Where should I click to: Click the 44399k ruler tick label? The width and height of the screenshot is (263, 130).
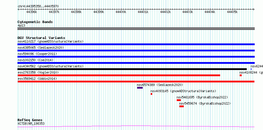99,12
